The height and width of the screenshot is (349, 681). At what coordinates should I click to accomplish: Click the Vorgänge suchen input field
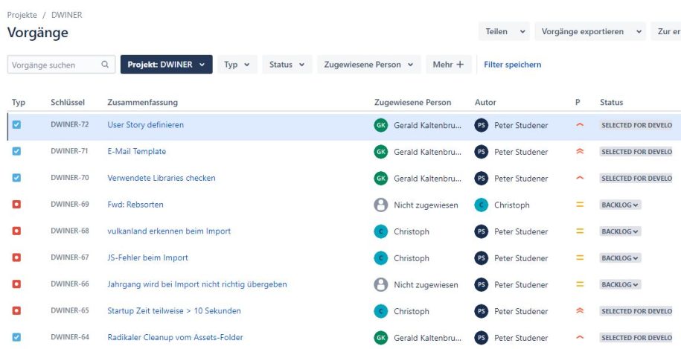click(61, 64)
